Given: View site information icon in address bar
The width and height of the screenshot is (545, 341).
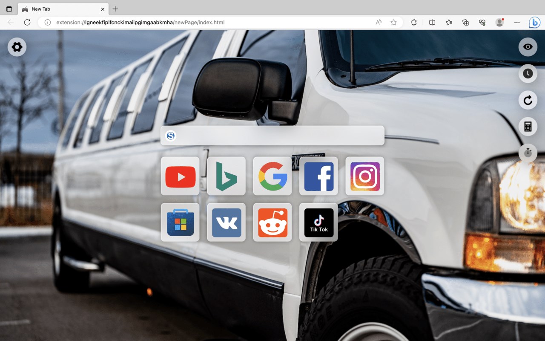Looking at the screenshot, I should (48, 22).
